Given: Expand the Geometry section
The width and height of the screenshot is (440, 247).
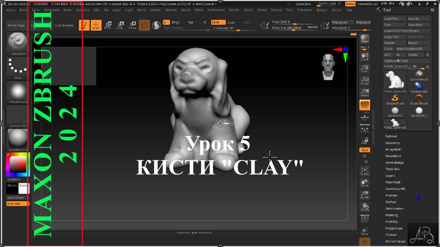Looking at the screenshot, I should pos(393,143).
